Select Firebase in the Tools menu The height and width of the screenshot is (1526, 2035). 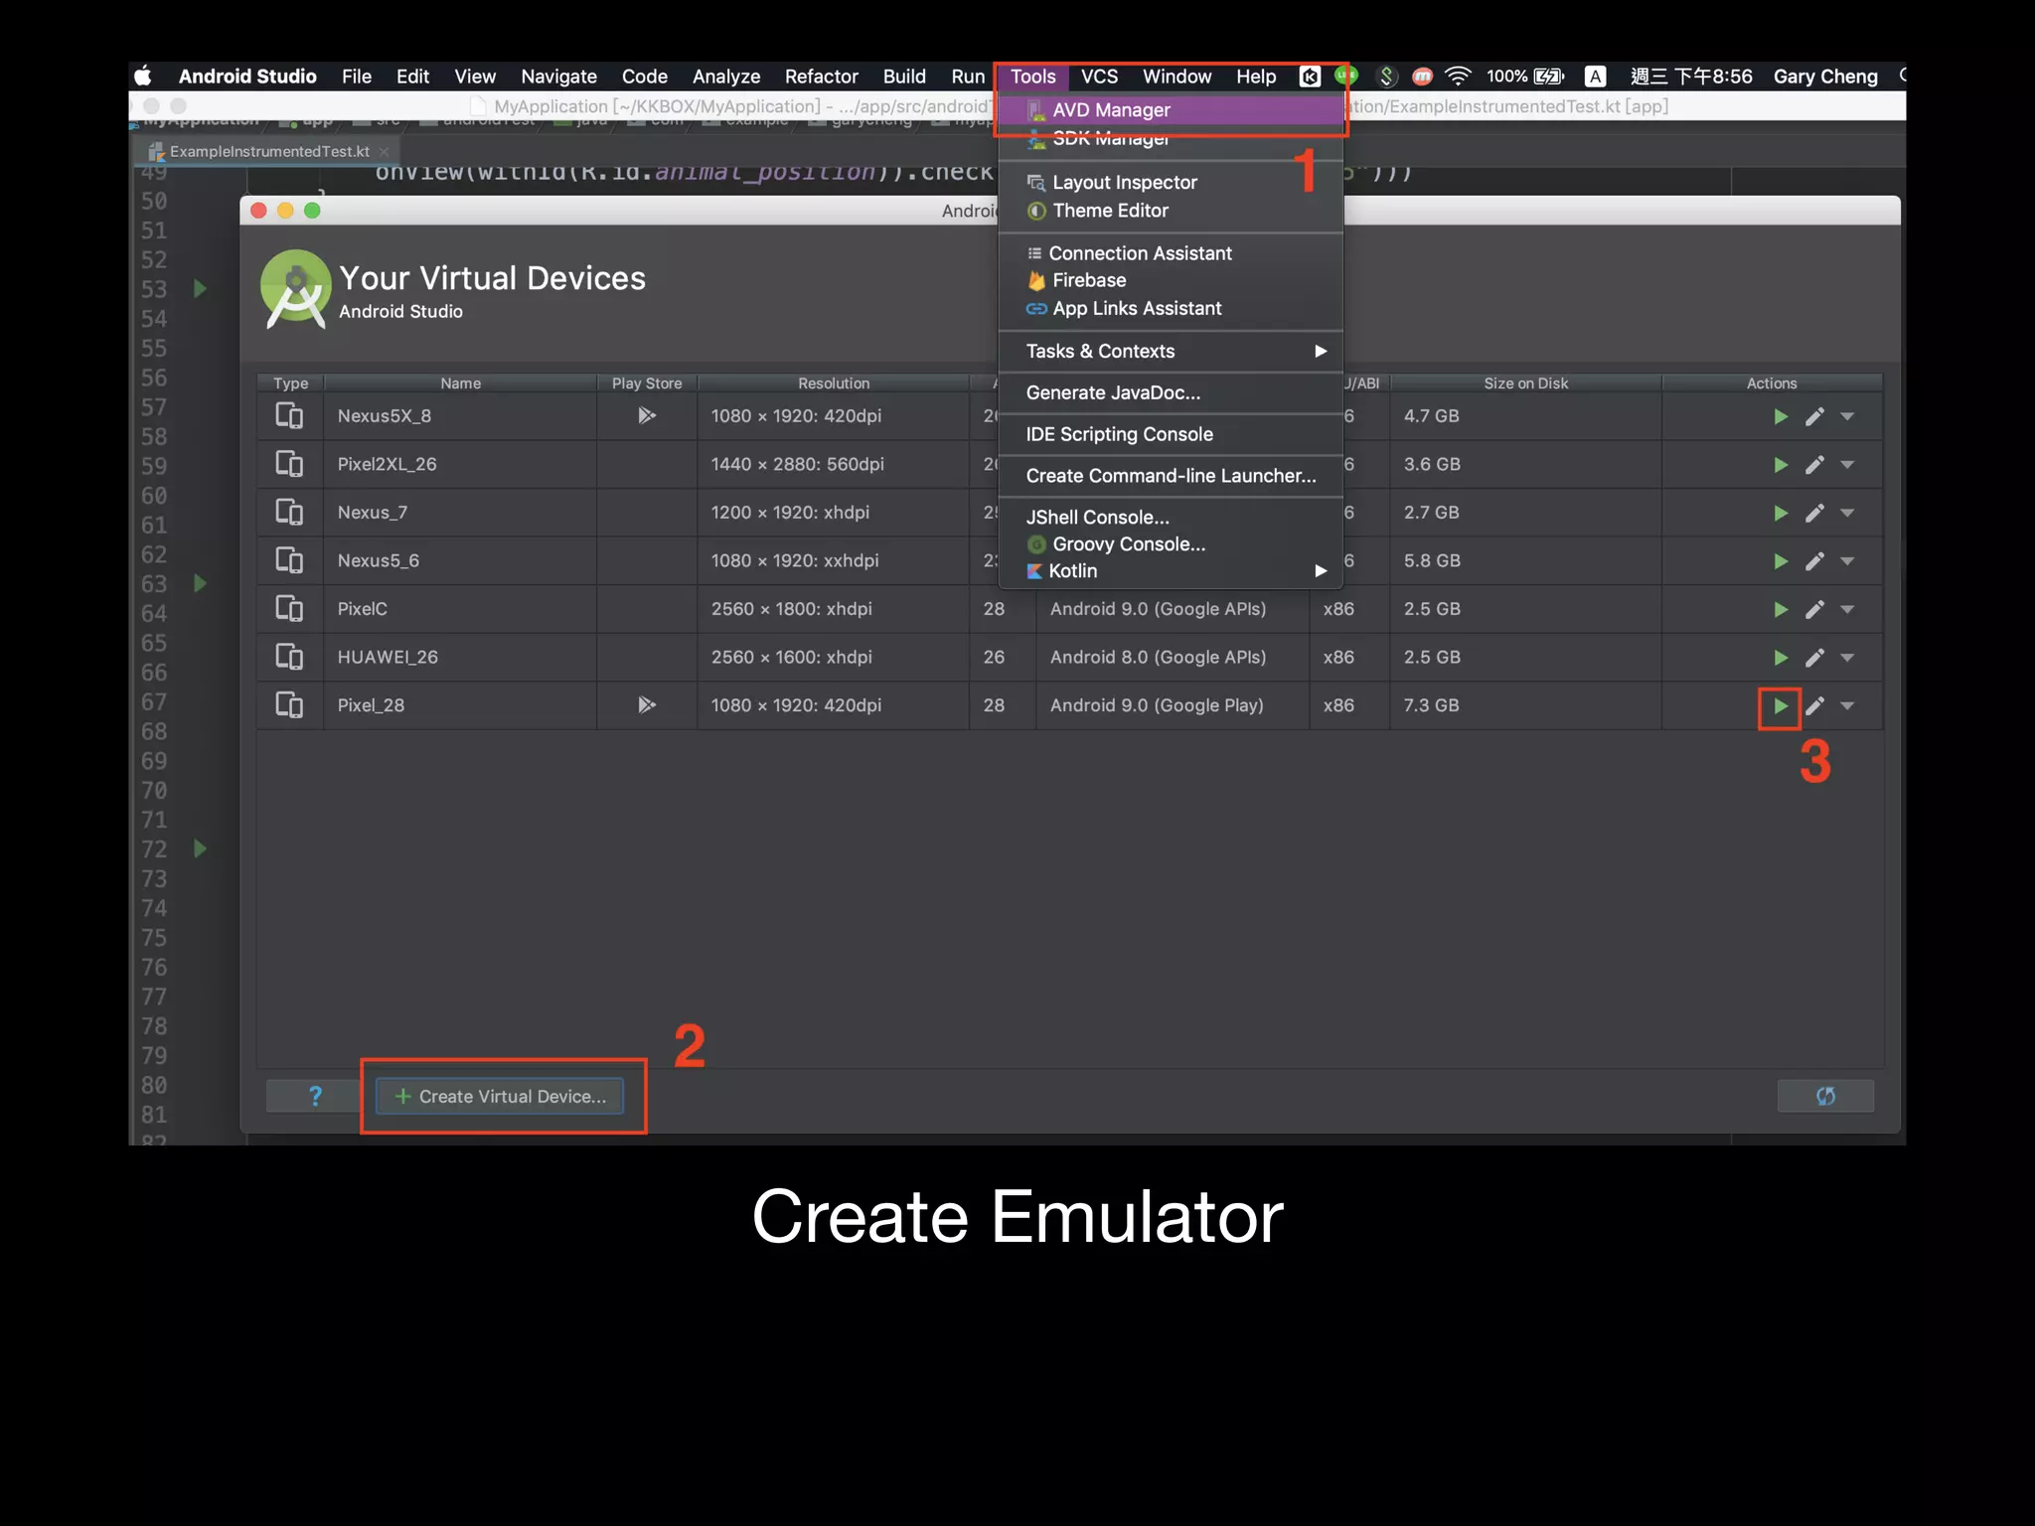click(x=1171, y=280)
